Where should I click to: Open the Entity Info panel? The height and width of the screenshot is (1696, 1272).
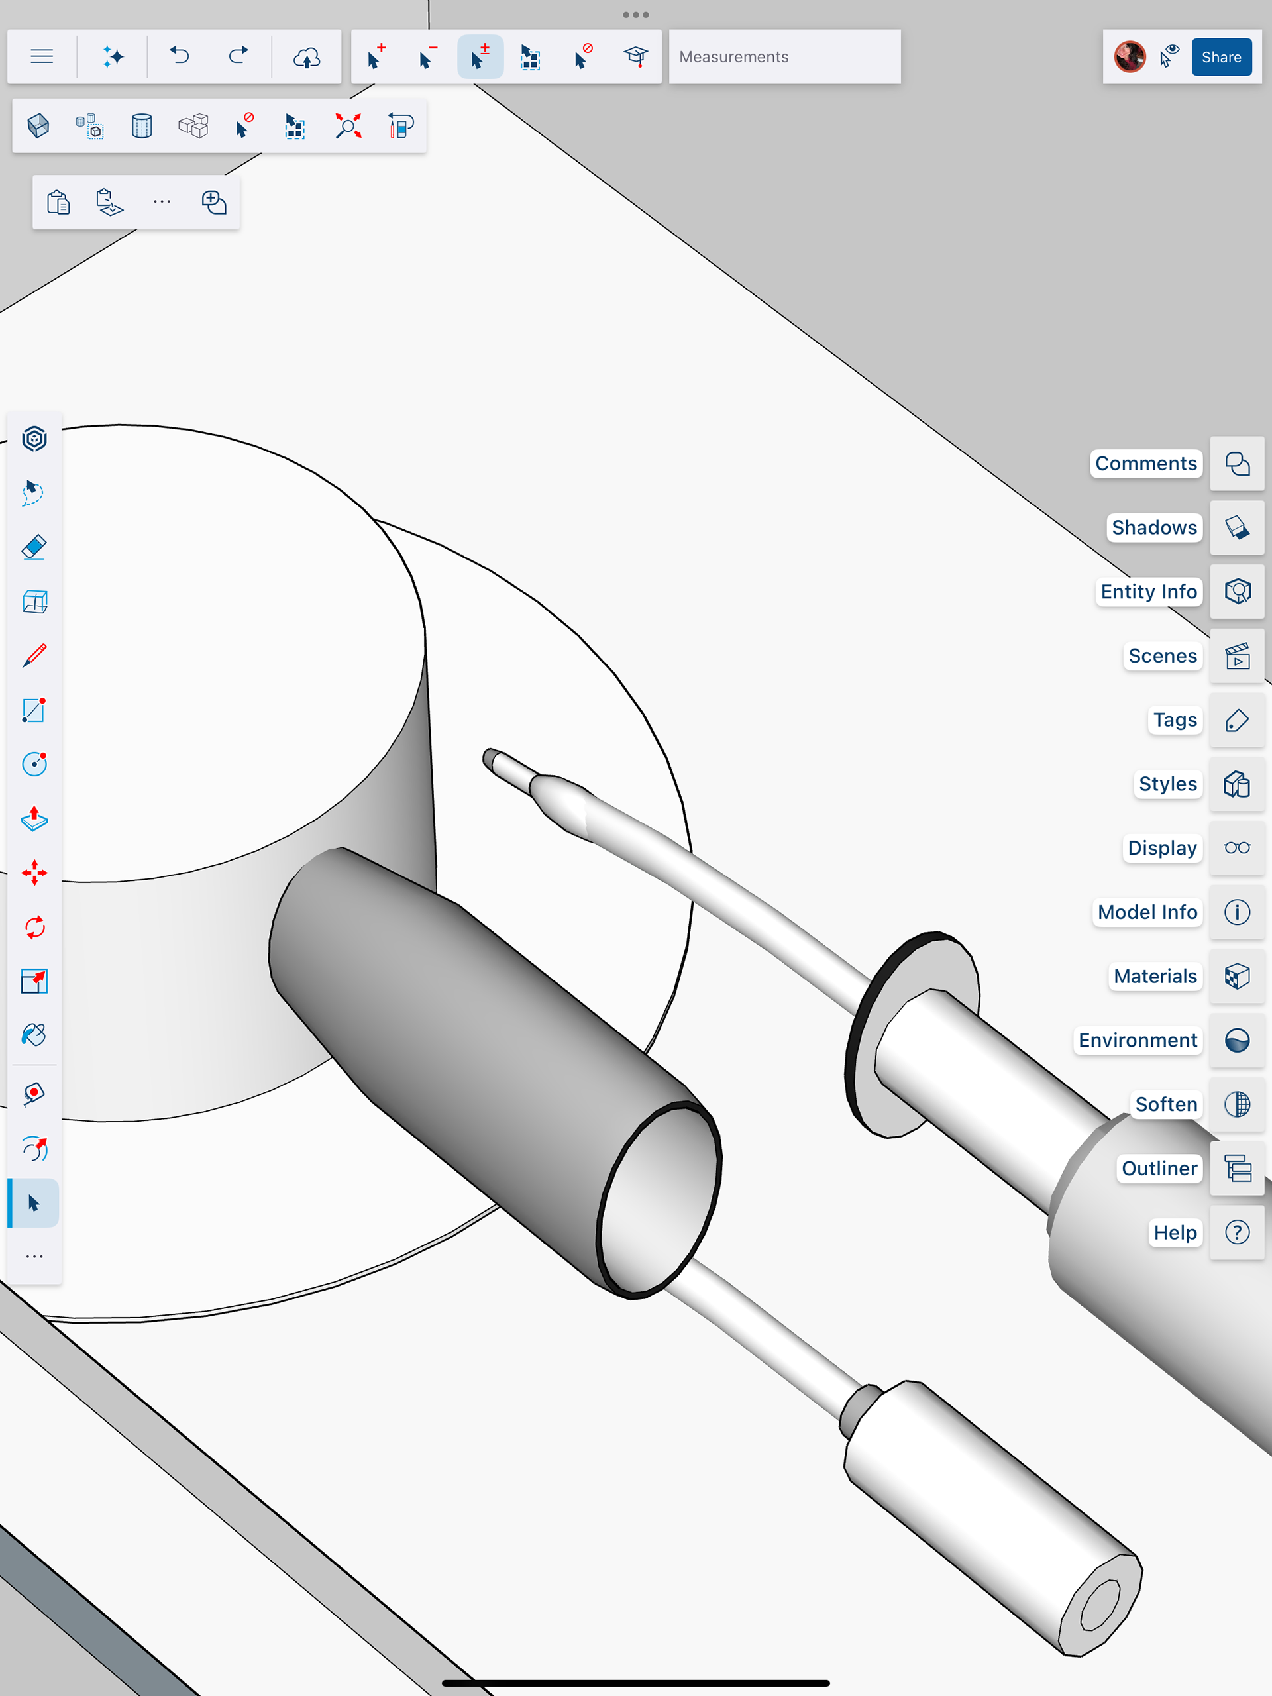(1237, 591)
